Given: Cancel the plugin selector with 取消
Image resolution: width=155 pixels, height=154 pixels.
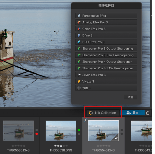Looking at the screenshot, I should (130, 97).
